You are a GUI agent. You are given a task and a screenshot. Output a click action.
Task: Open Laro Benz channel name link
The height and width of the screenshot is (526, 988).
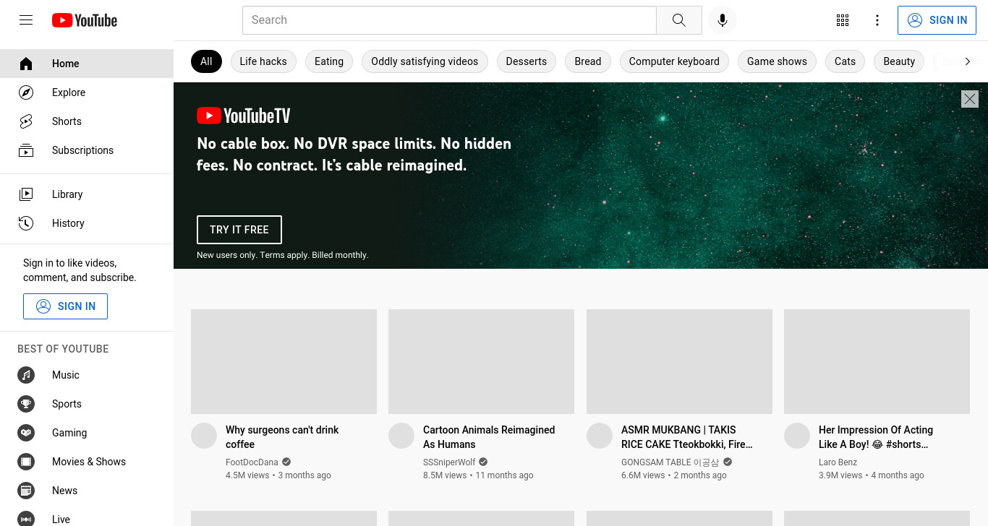[838, 462]
